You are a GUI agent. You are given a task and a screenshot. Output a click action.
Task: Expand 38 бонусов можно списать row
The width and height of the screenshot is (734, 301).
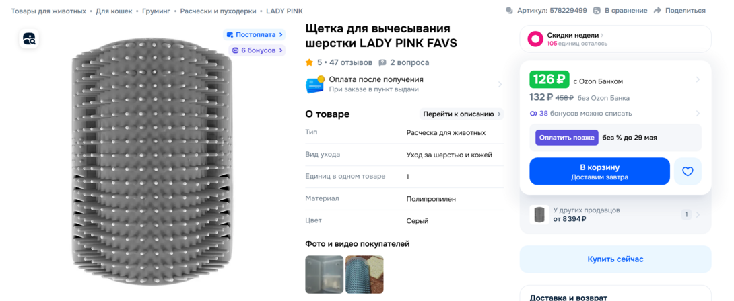click(615, 113)
